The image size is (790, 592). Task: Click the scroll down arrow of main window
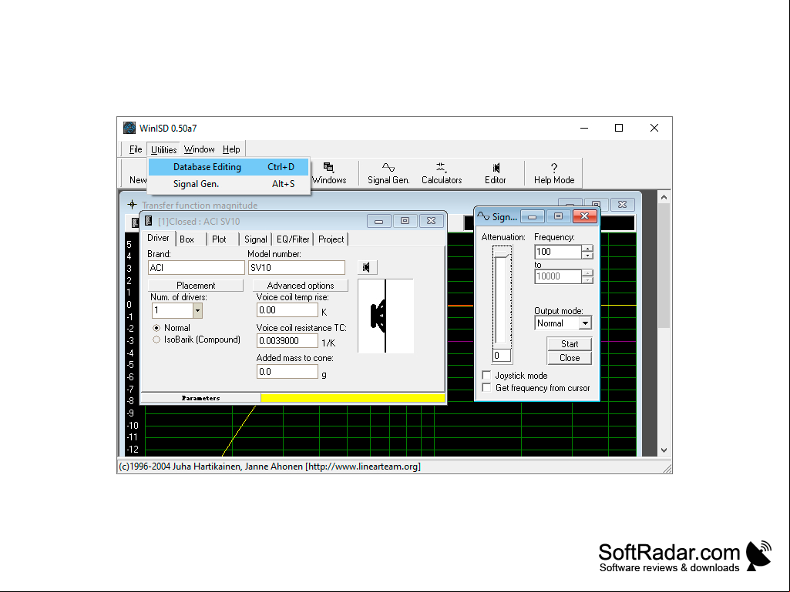tap(664, 450)
